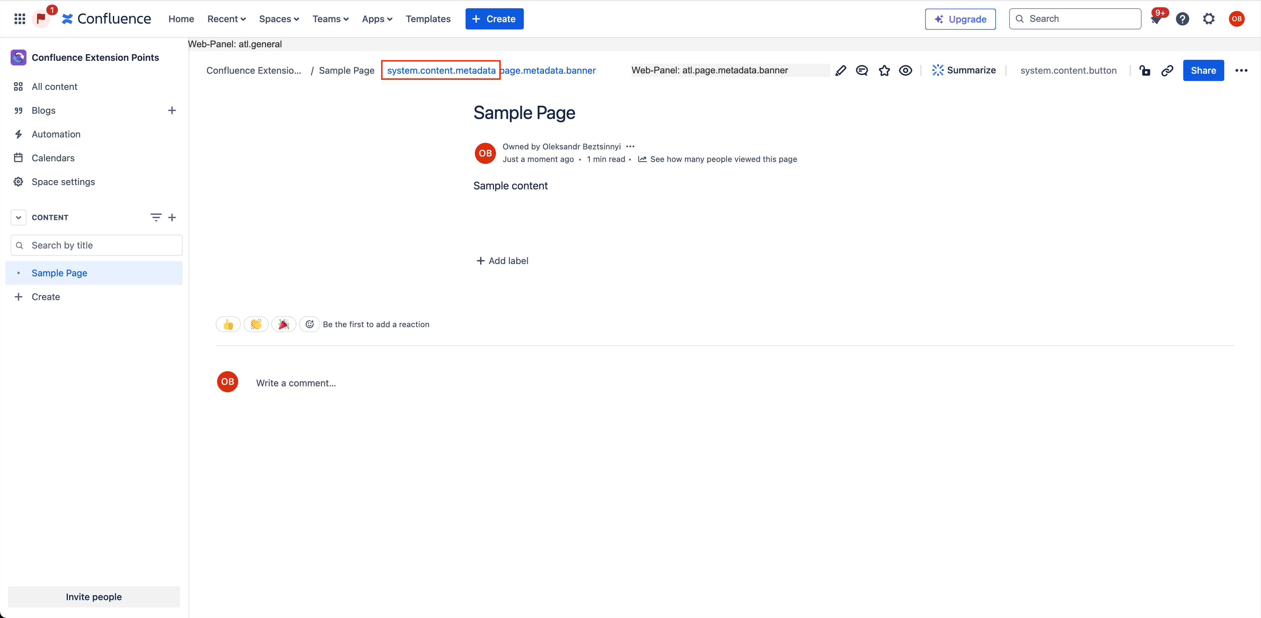Go to the Confluence logo home
This screenshot has width=1261, height=618.
(106, 19)
